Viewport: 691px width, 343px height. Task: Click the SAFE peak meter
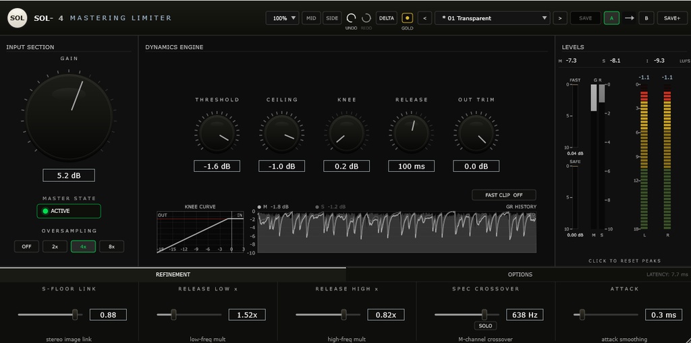point(575,197)
